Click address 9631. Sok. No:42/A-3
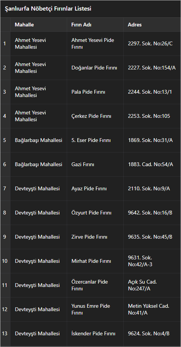This screenshot has width=181, height=347. [140, 261]
